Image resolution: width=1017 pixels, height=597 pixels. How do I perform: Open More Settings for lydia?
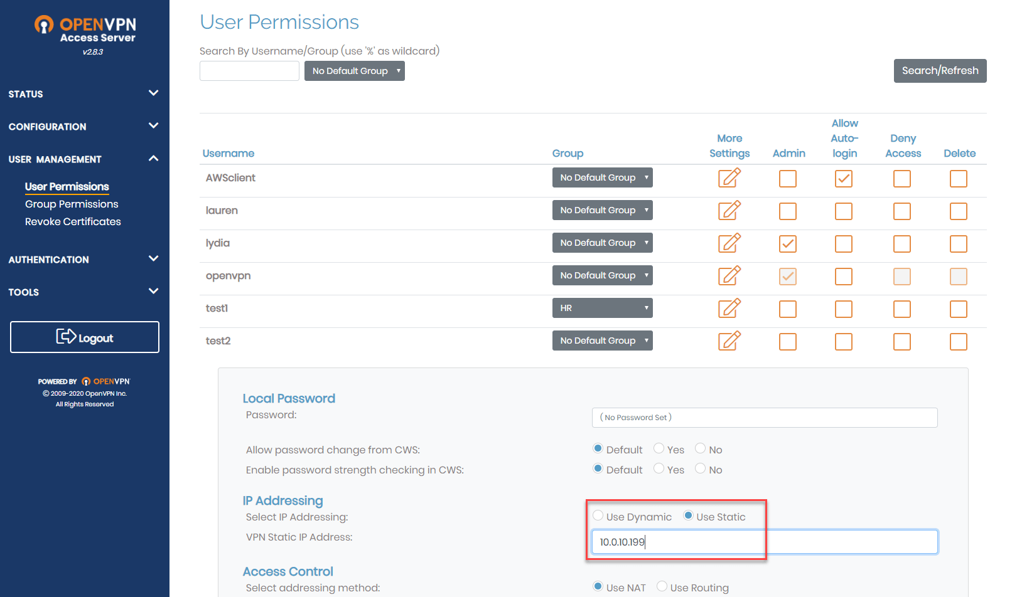click(x=729, y=244)
